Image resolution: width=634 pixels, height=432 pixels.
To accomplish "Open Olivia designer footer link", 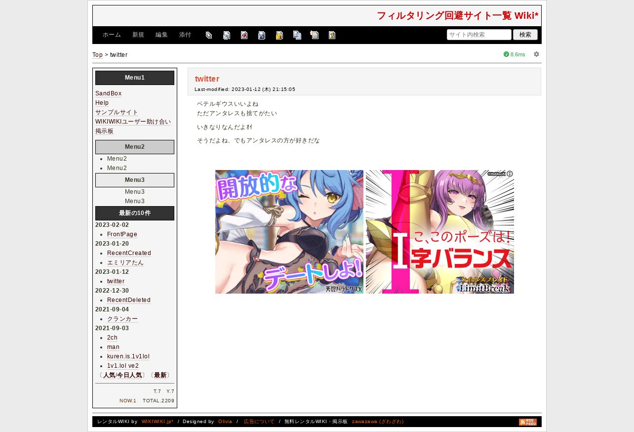I will tap(225, 422).
